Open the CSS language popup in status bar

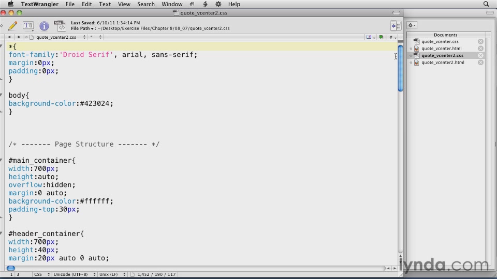[42, 274]
